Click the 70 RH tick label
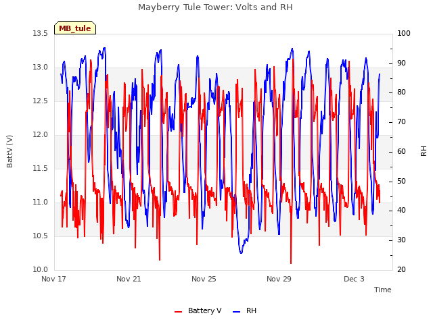 click(x=401, y=122)
